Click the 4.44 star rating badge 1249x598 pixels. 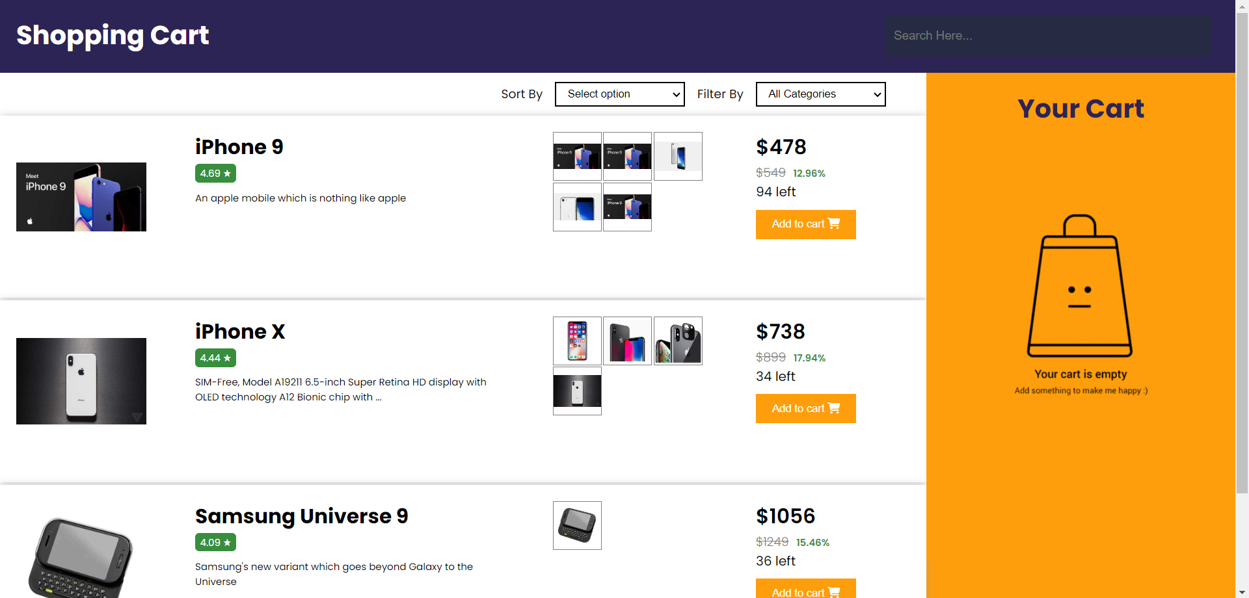(x=215, y=358)
